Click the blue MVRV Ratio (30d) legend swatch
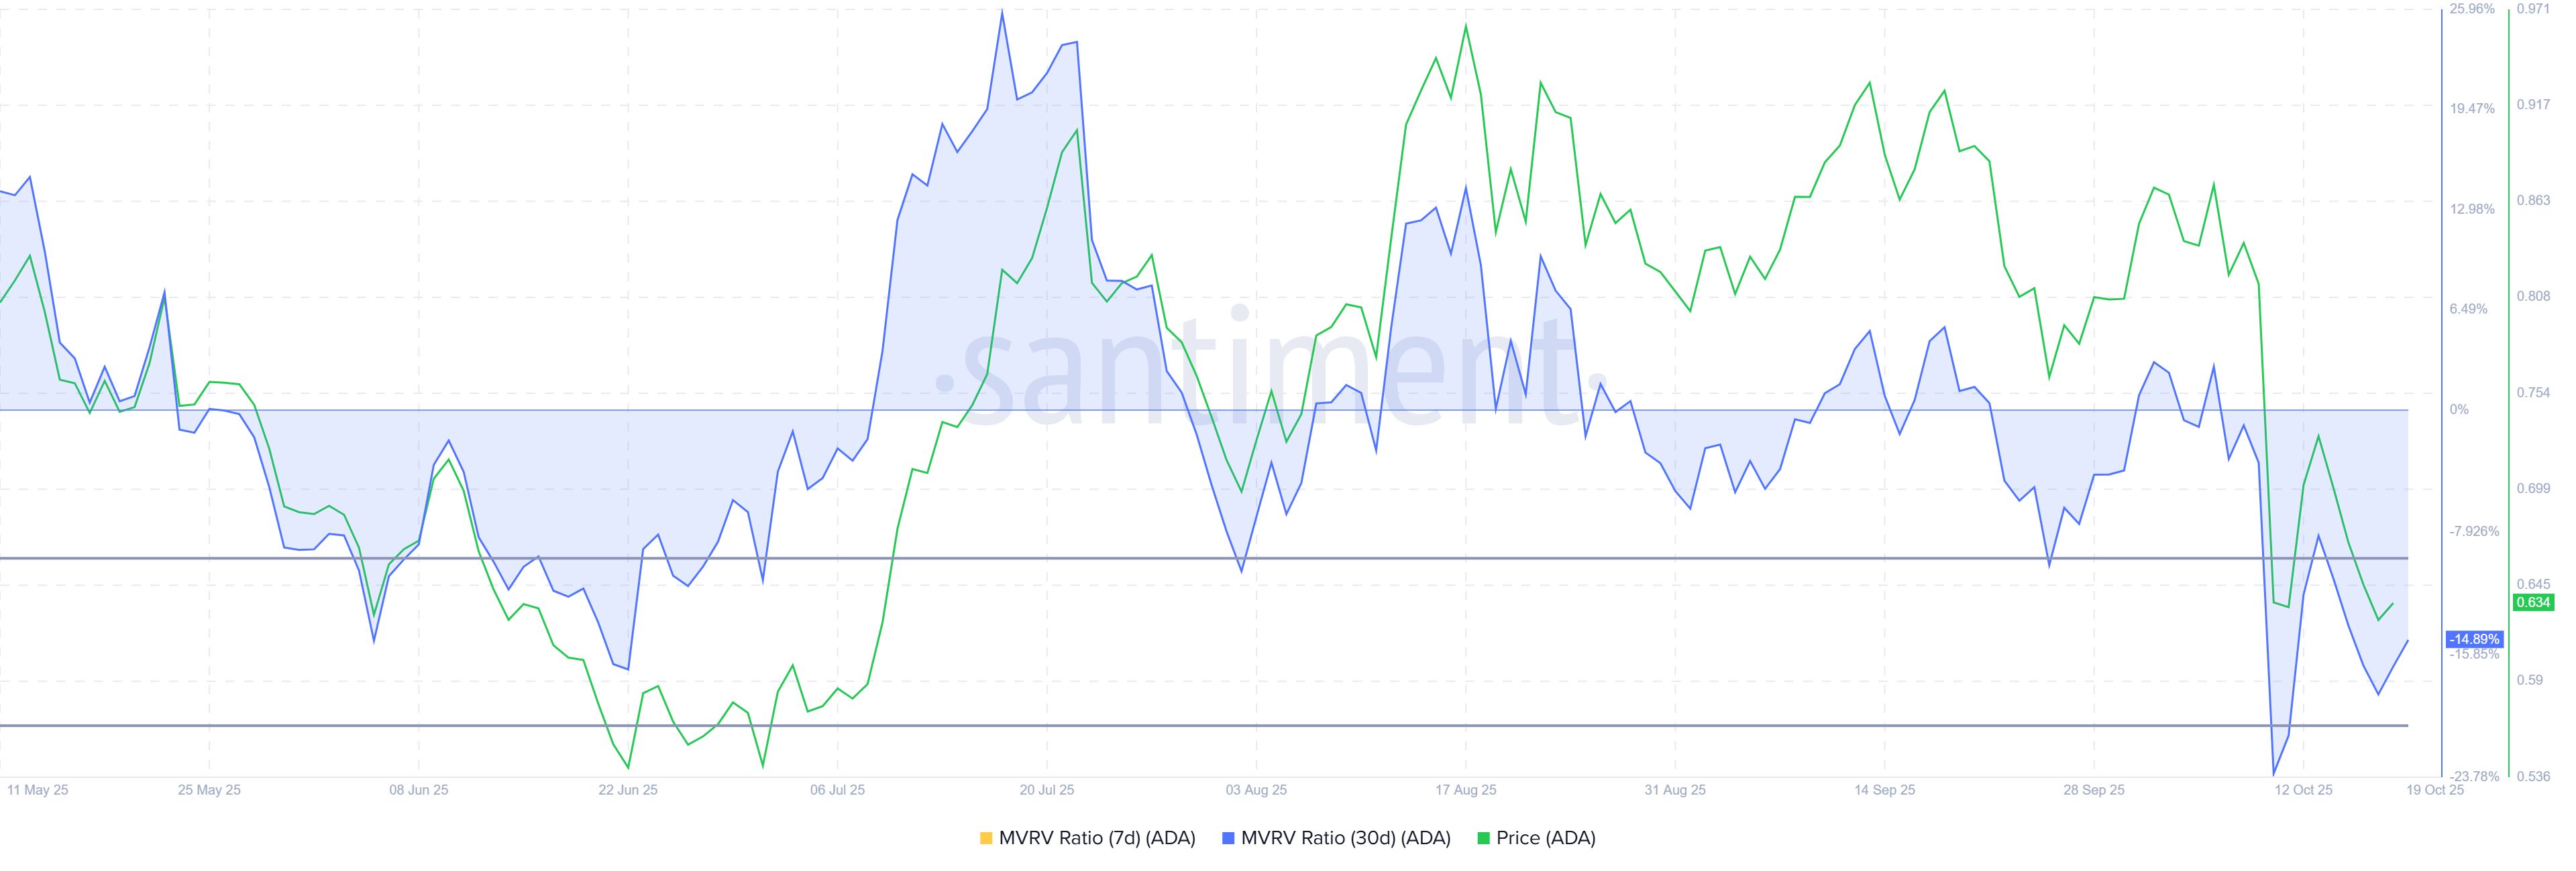2576x871 pixels. [1228, 839]
